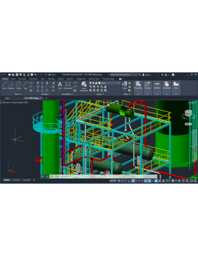This screenshot has height=256, width=198.
Task: Toggle MODEL space button in status bar
Action: 113,181
